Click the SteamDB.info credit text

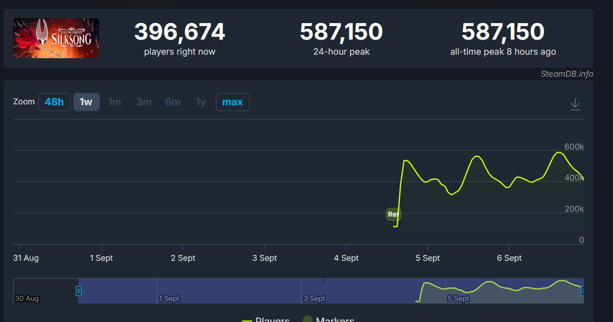pos(567,74)
